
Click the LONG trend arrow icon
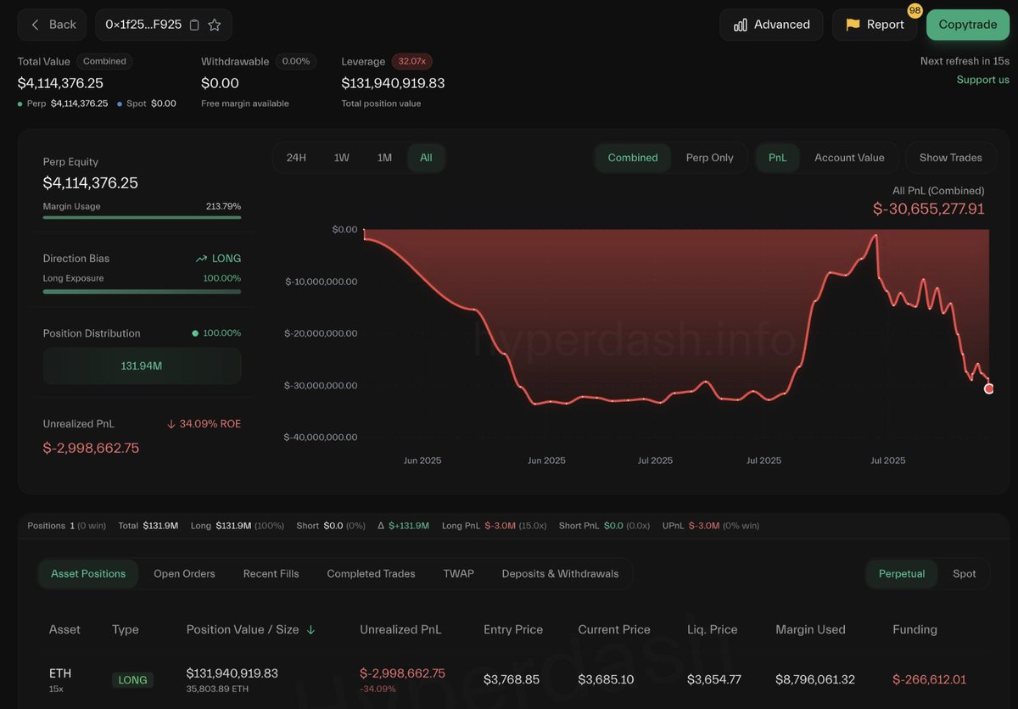[201, 259]
